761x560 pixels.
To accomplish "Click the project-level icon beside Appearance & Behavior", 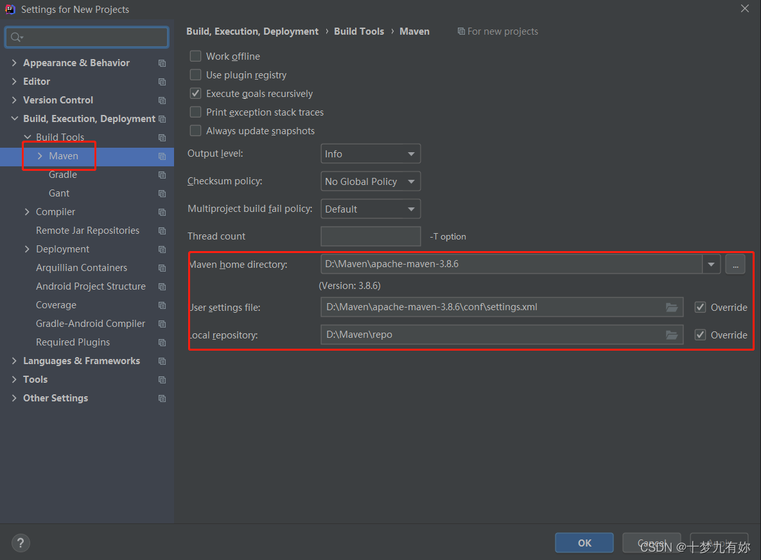I will [162, 63].
